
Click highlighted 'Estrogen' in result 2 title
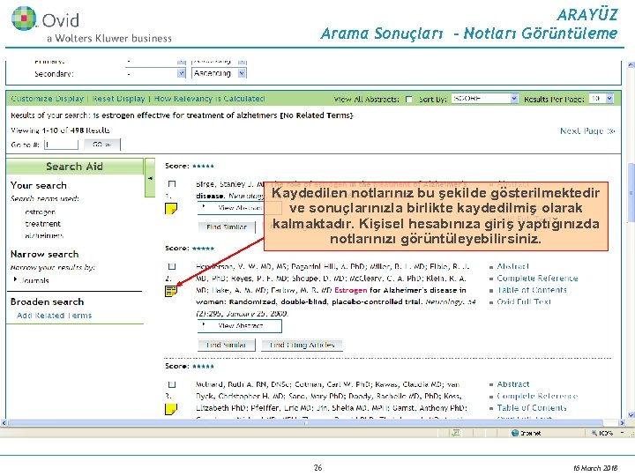[351, 290]
